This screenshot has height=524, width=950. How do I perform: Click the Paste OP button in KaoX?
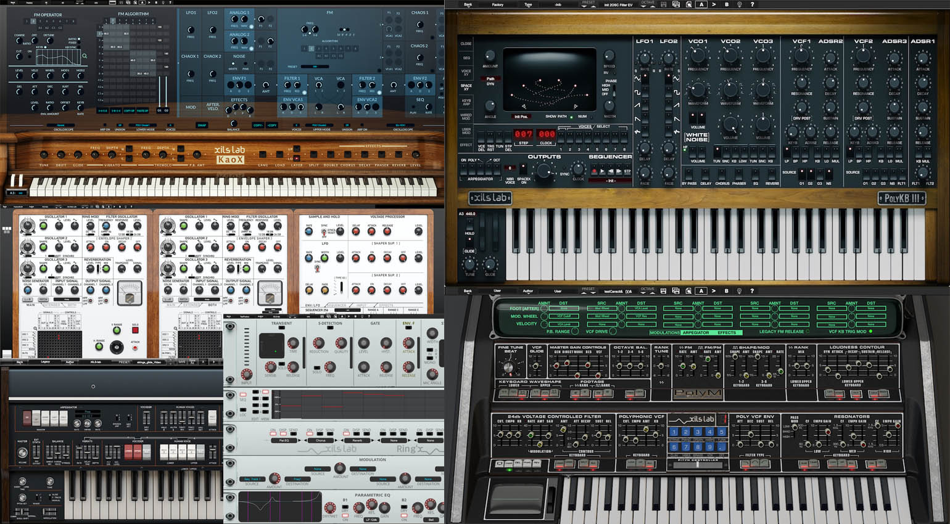[142, 111]
